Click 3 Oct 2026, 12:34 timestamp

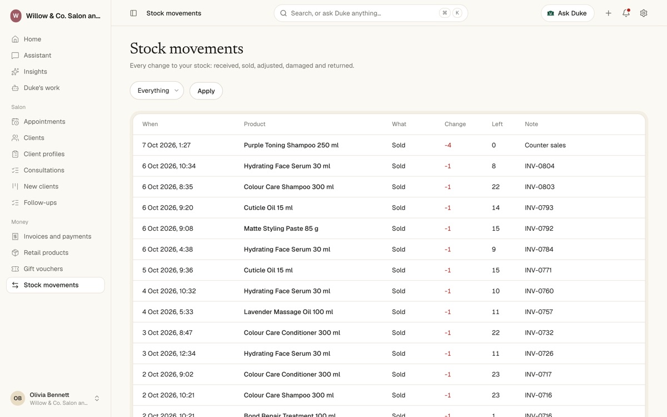169,354
